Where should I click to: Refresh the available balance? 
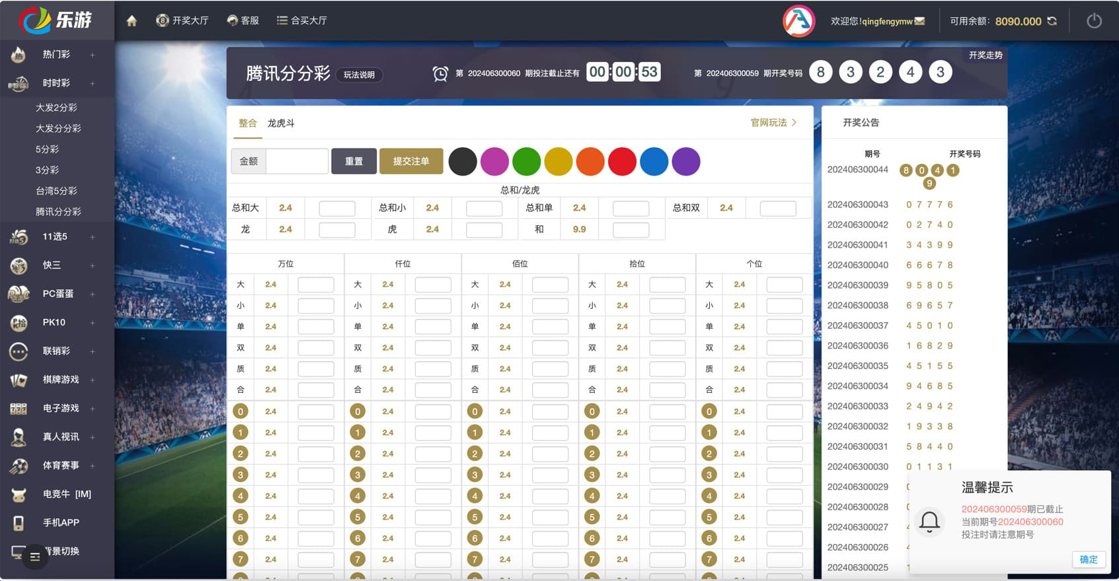coord(1052,21)
